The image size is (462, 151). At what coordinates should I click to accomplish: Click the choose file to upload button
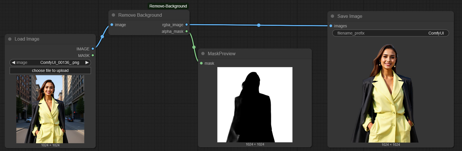(50, 70)
